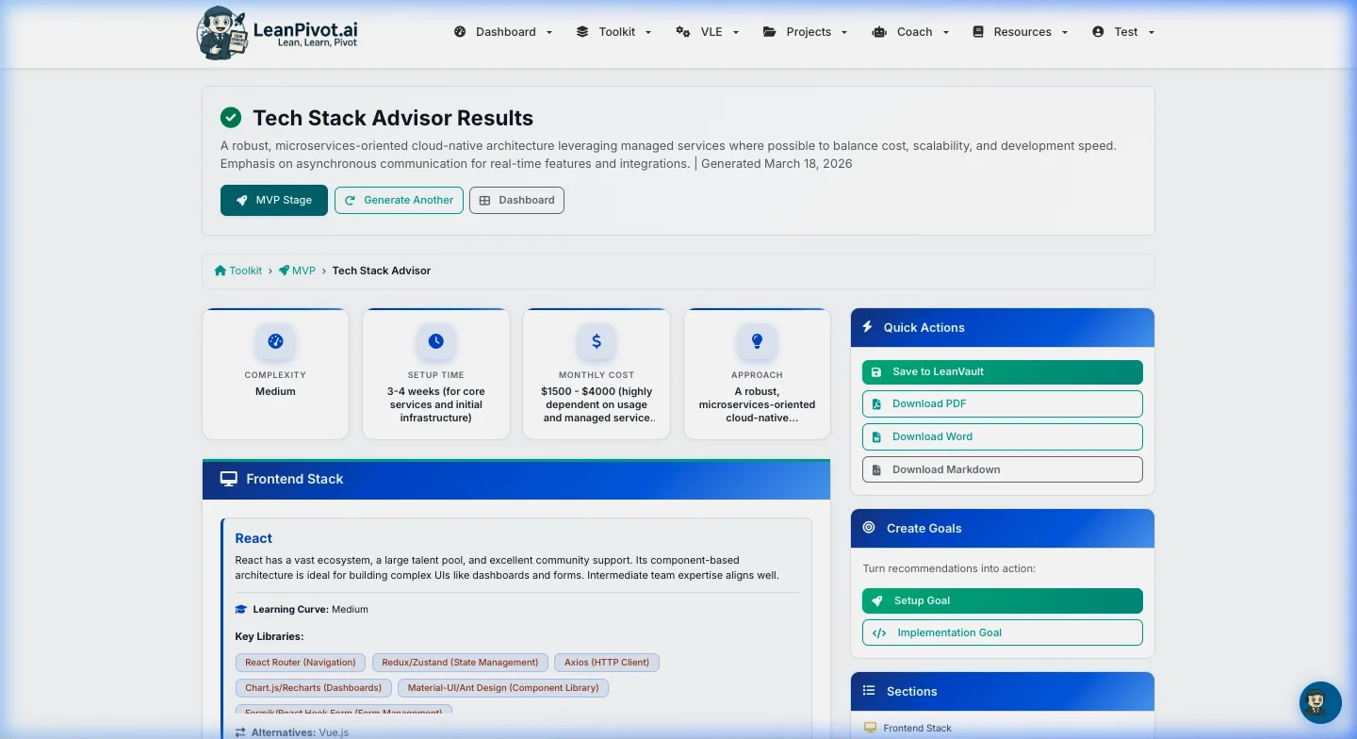The height and width of the screenshot is (739, 1357).
Task: Click the green success checkmark icon
Action: tap(231, 118)
